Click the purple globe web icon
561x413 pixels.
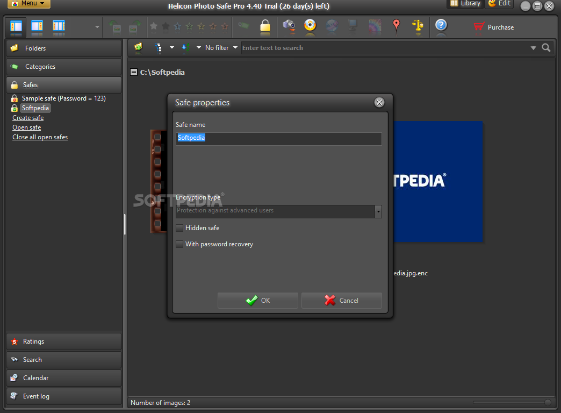332,25
